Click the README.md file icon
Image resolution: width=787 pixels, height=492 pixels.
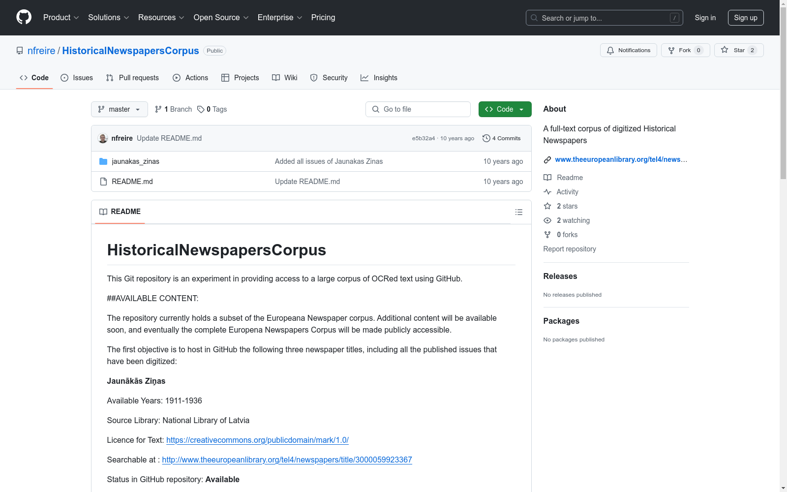click(x=103, y=182)
